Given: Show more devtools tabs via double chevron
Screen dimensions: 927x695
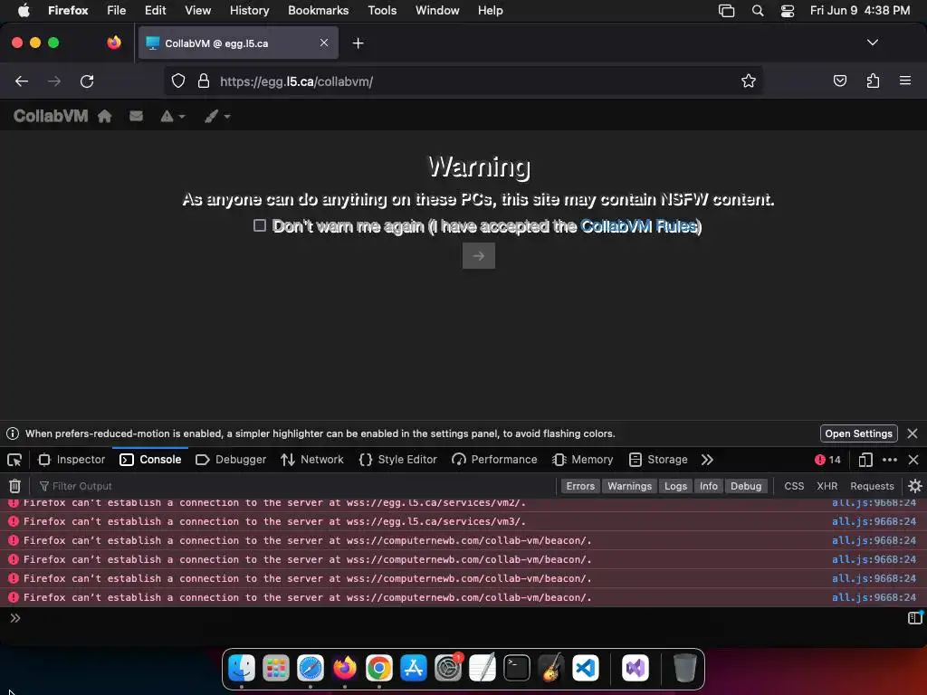Looking at the screenshot, I should [707, 460].
